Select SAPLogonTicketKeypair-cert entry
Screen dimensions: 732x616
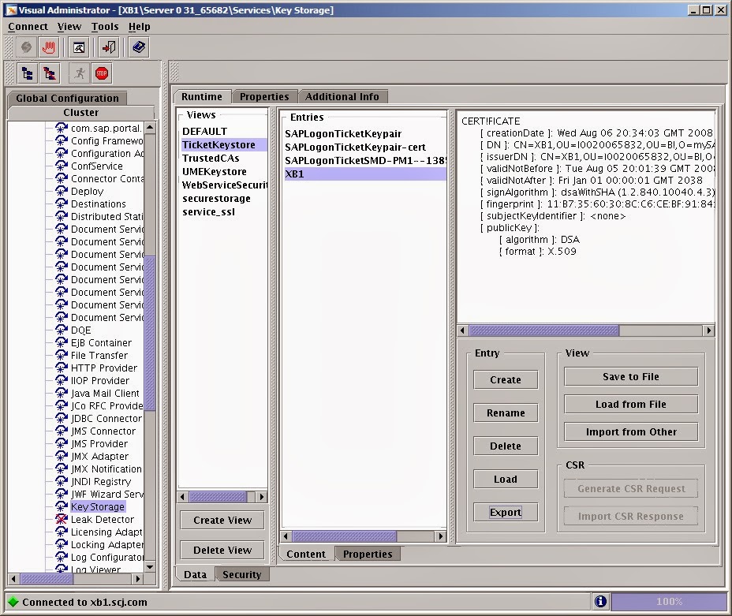[365, 147]
